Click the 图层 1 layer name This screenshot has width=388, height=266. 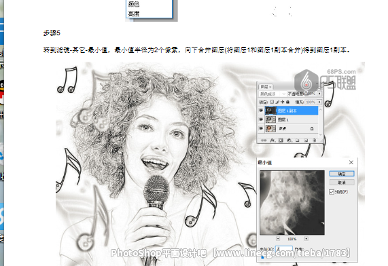[283, 119]
